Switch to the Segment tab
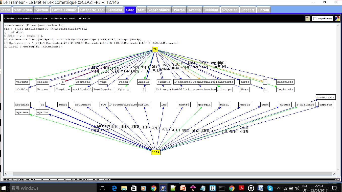Screen dimensions: 342x192 (x=115, y=10)
